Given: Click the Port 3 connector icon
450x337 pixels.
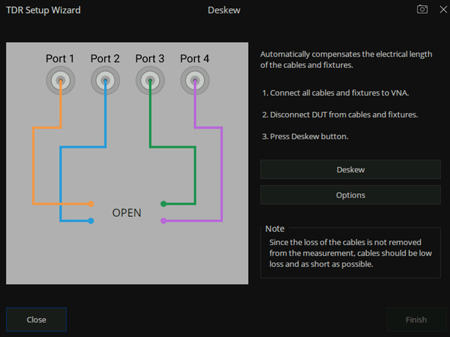Looking at the screenshot, I should point(150,80).
